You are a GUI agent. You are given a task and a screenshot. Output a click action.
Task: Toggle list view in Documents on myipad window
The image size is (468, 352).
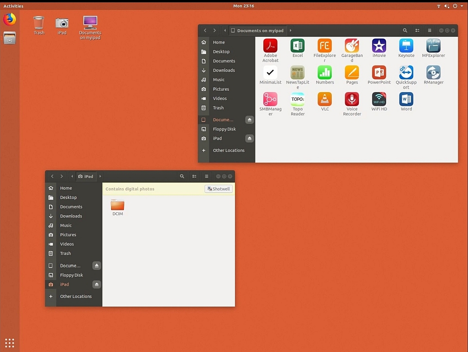[x=417, y=31]
